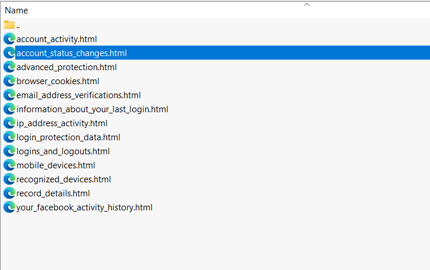The height and width of the screenshot is (270, 430).
Task: Select your_facebook_activity_history.html file name
Action: pyautogui.click(x=84, y=207)
